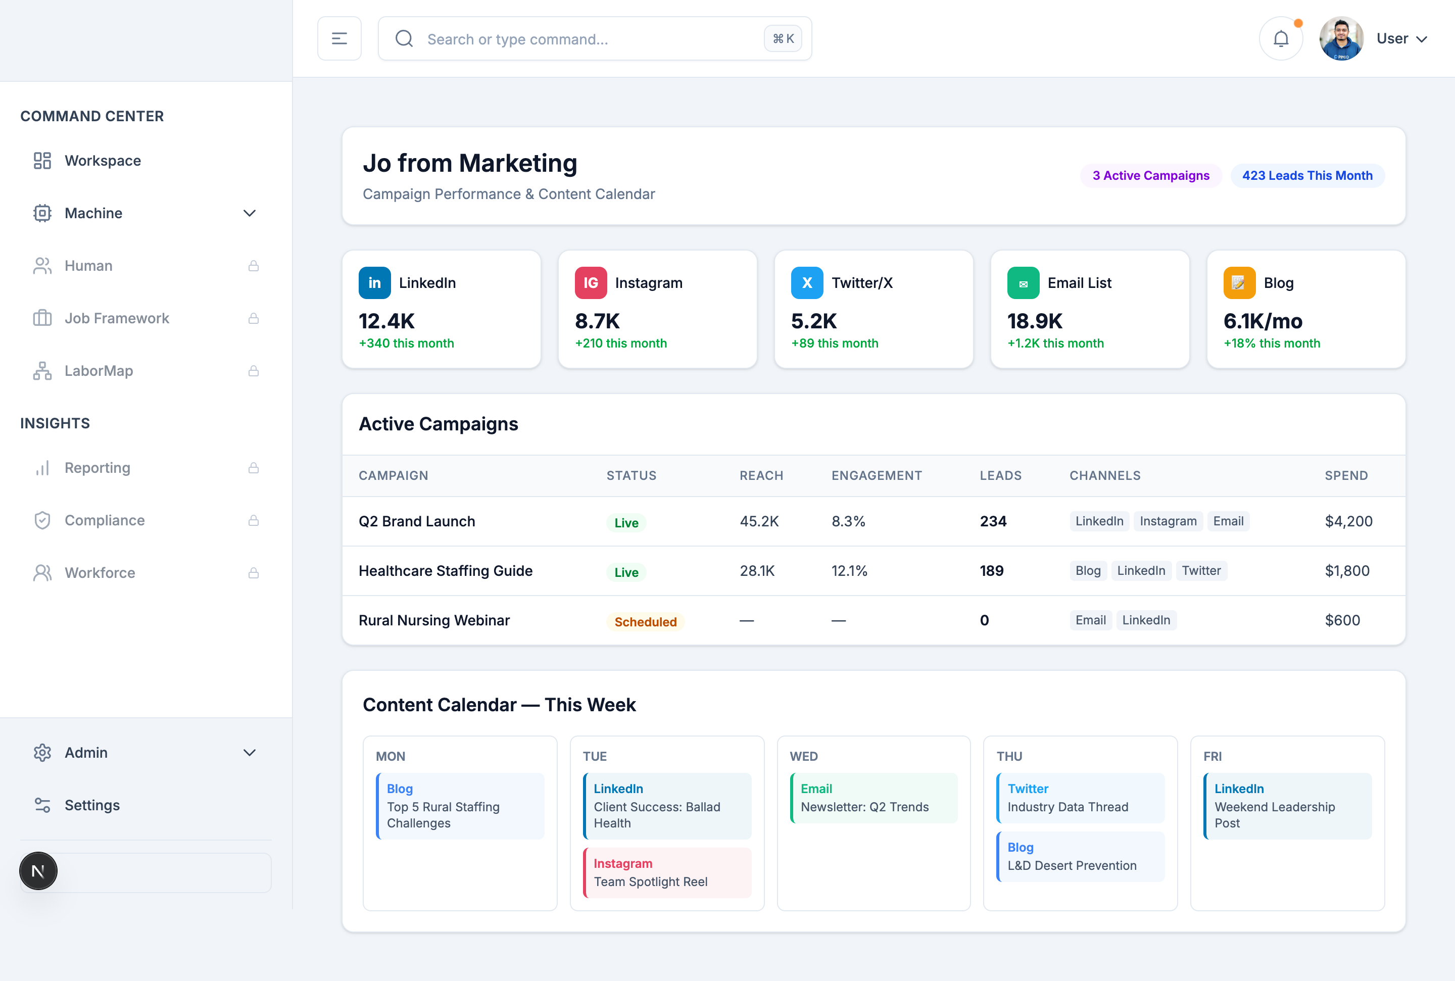Click the Email List envelope icon
Image resolution: width=1455 pixels, height=981 pixels.
click(x=1023, y=283)
